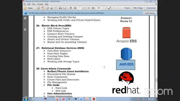
Task: Open the Help menu
Action: (46, 4)
